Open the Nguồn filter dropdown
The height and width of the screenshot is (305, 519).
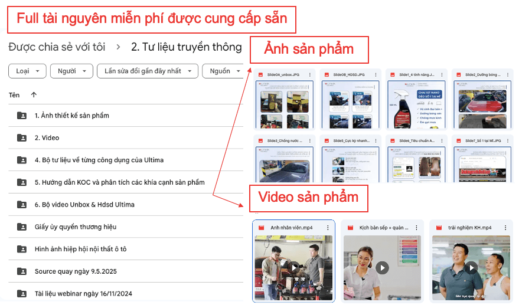point(224,71)
